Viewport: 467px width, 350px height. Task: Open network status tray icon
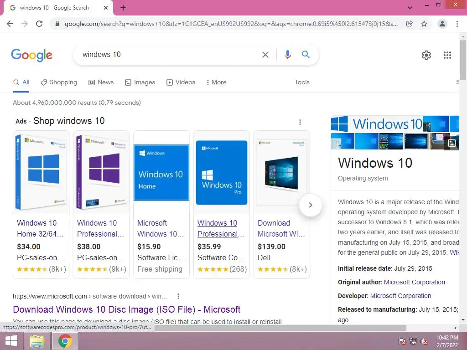pos(413,341)
